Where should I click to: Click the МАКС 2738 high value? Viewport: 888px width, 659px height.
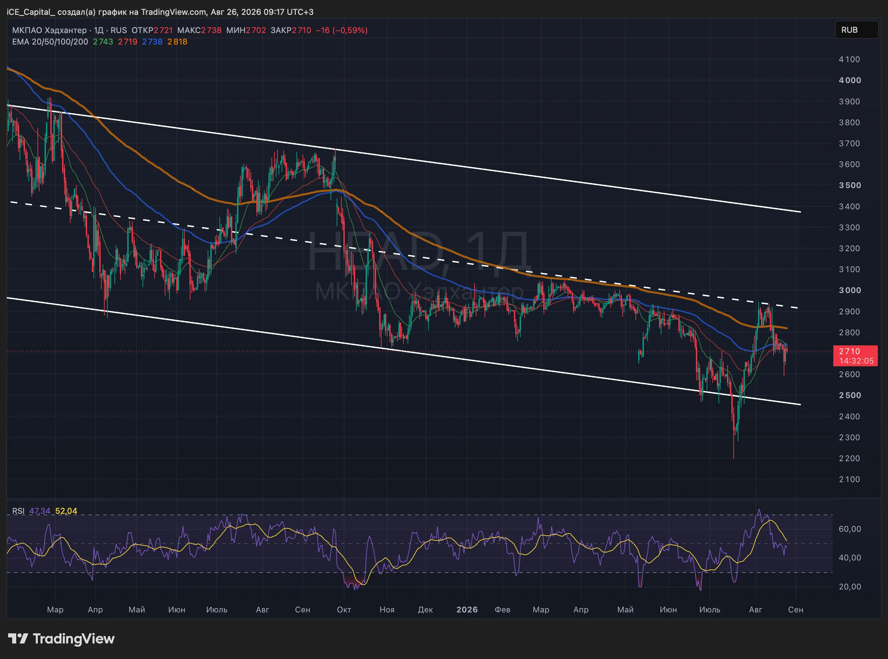[x=199, y=30]
